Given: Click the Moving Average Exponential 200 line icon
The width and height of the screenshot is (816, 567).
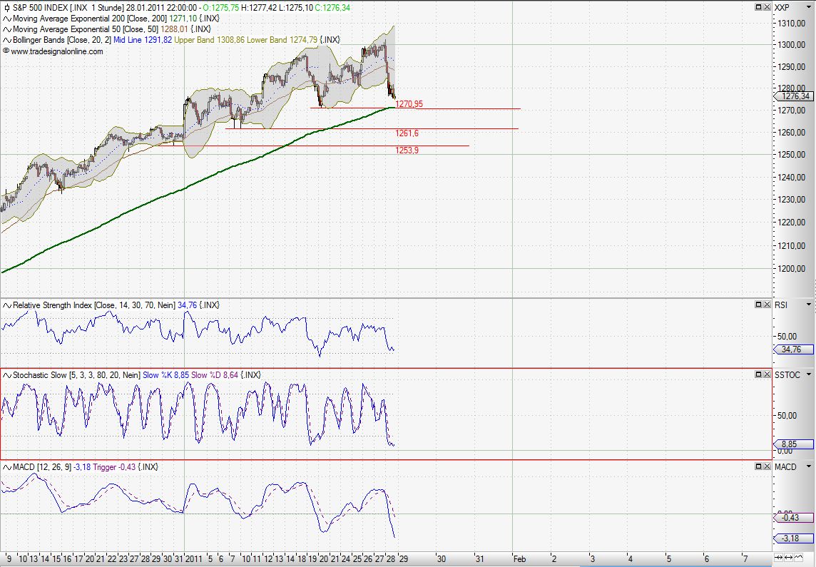Looking at the screenshot, I should click(6, 19).
